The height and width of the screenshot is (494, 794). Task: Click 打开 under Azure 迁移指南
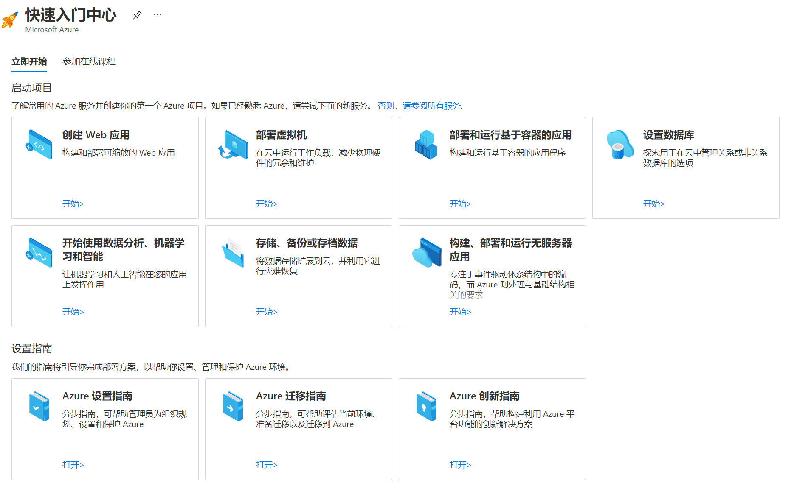266,465
